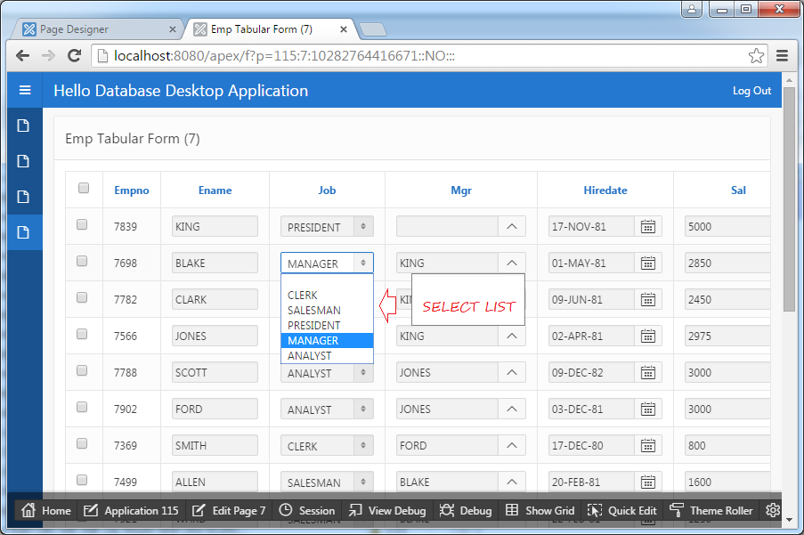Toggle Debug in developer toolbar
Image resolution: width=804 pixels, height=535 pixels.
click(465, 510)
